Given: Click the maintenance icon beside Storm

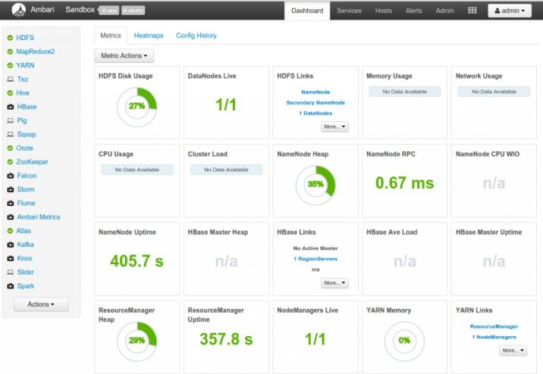Looking at the screenshot, I should 11,189.
